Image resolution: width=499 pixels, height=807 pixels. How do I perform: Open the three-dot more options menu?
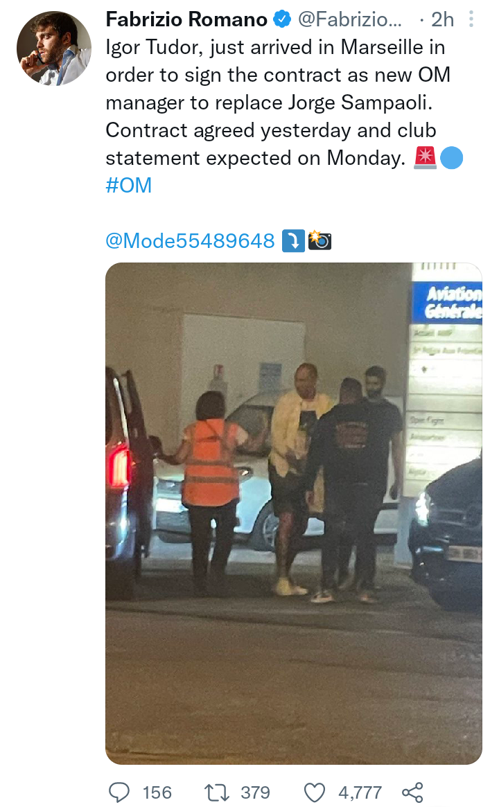pyautogui.click(x=471, y=19)
